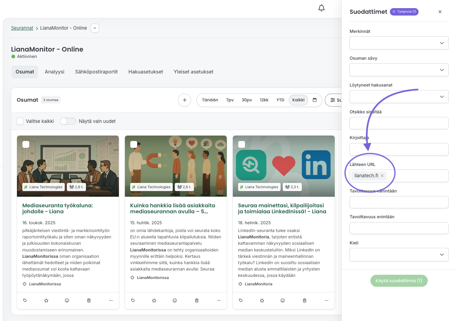
Task: Switch to the Osumat tab
Action: click(x=25, y=72)
